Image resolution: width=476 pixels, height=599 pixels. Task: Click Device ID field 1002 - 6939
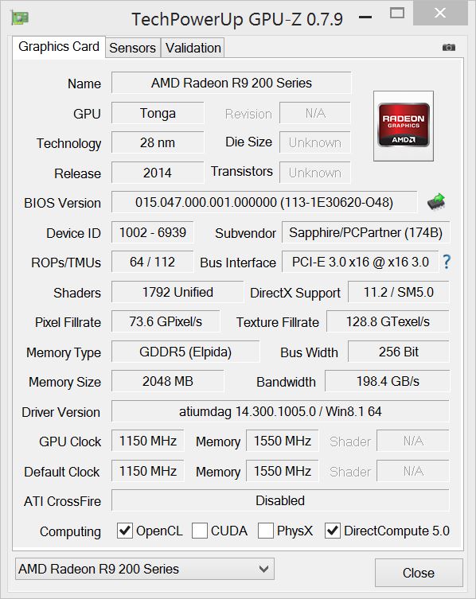coord(153,232)
